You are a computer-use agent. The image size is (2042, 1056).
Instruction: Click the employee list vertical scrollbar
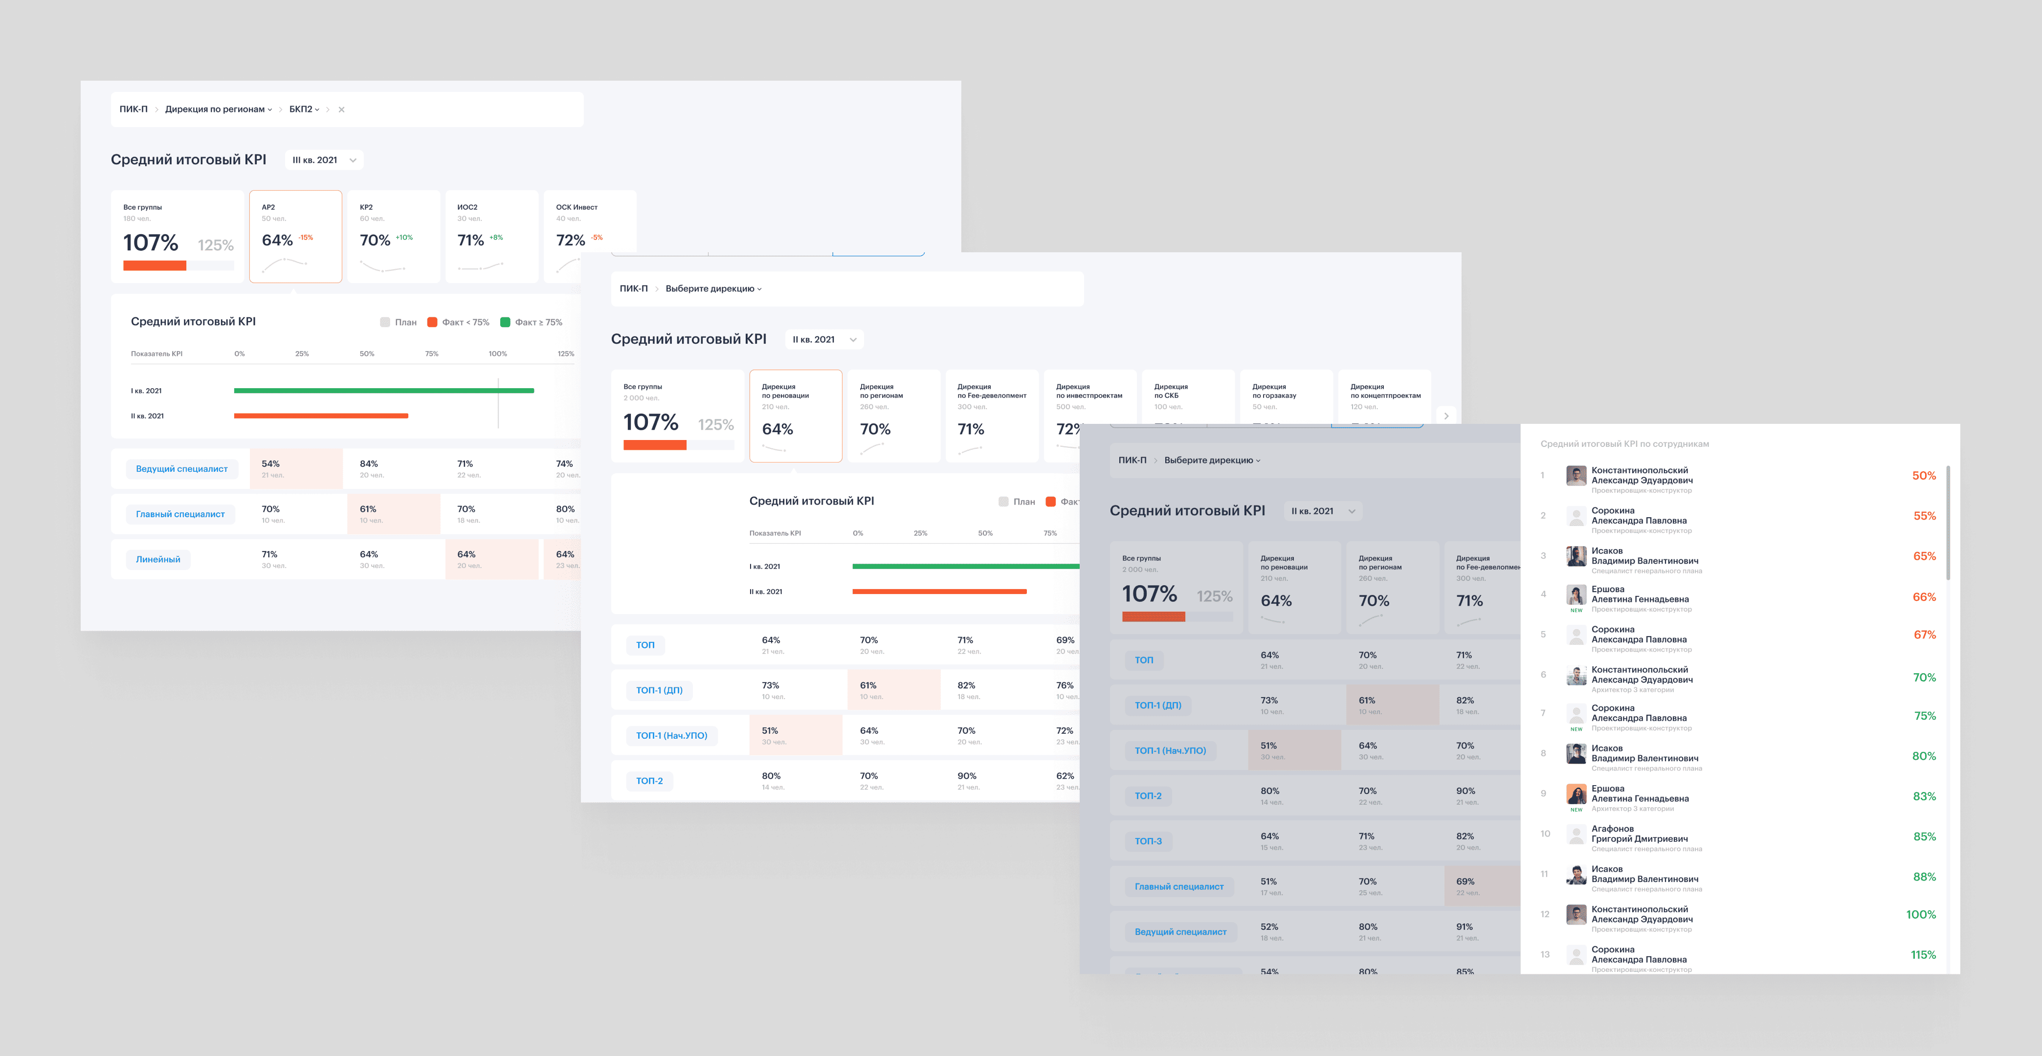point(1948,523)
